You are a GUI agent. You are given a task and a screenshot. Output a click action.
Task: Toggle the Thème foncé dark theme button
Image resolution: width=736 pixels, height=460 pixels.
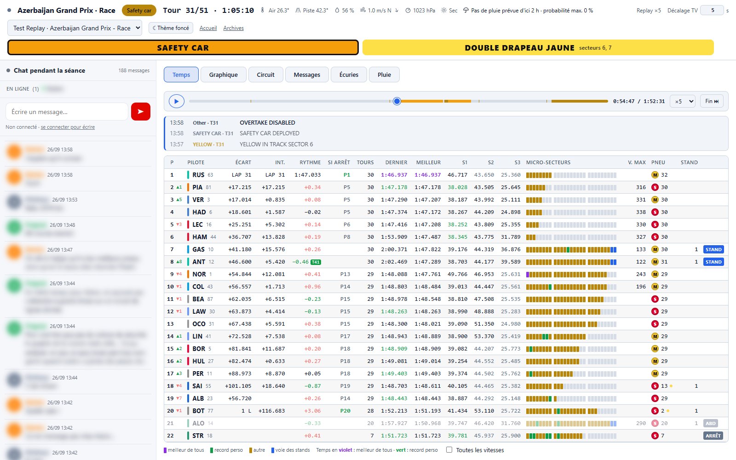[171, 28]
